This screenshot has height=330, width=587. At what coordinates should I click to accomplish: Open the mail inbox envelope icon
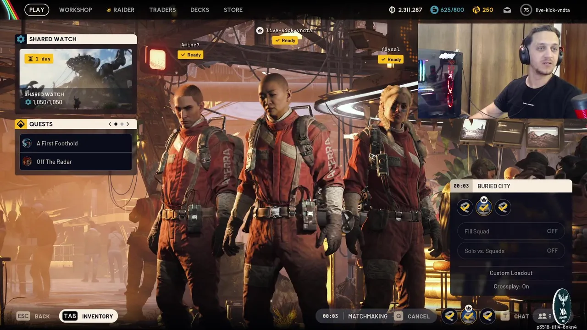click(507, 10)
